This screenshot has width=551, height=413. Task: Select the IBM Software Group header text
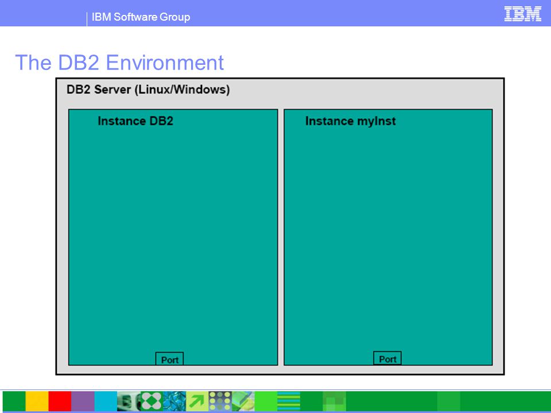141,17
